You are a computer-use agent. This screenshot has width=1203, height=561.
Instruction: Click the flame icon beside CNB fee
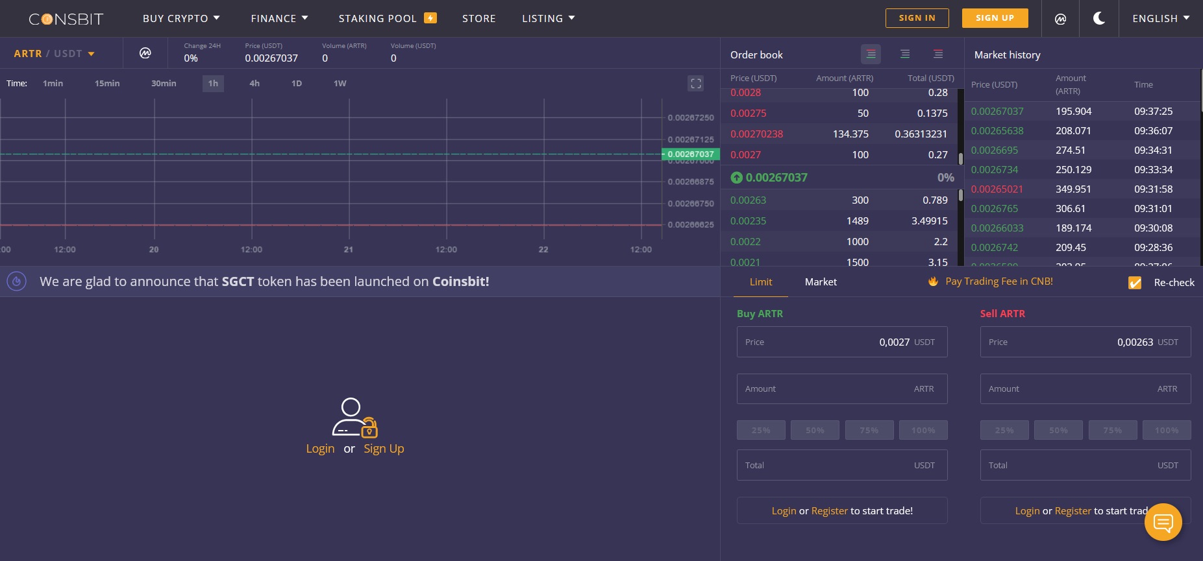click(933, 281)
